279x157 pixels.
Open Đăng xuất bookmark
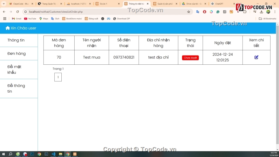(91, 19)
